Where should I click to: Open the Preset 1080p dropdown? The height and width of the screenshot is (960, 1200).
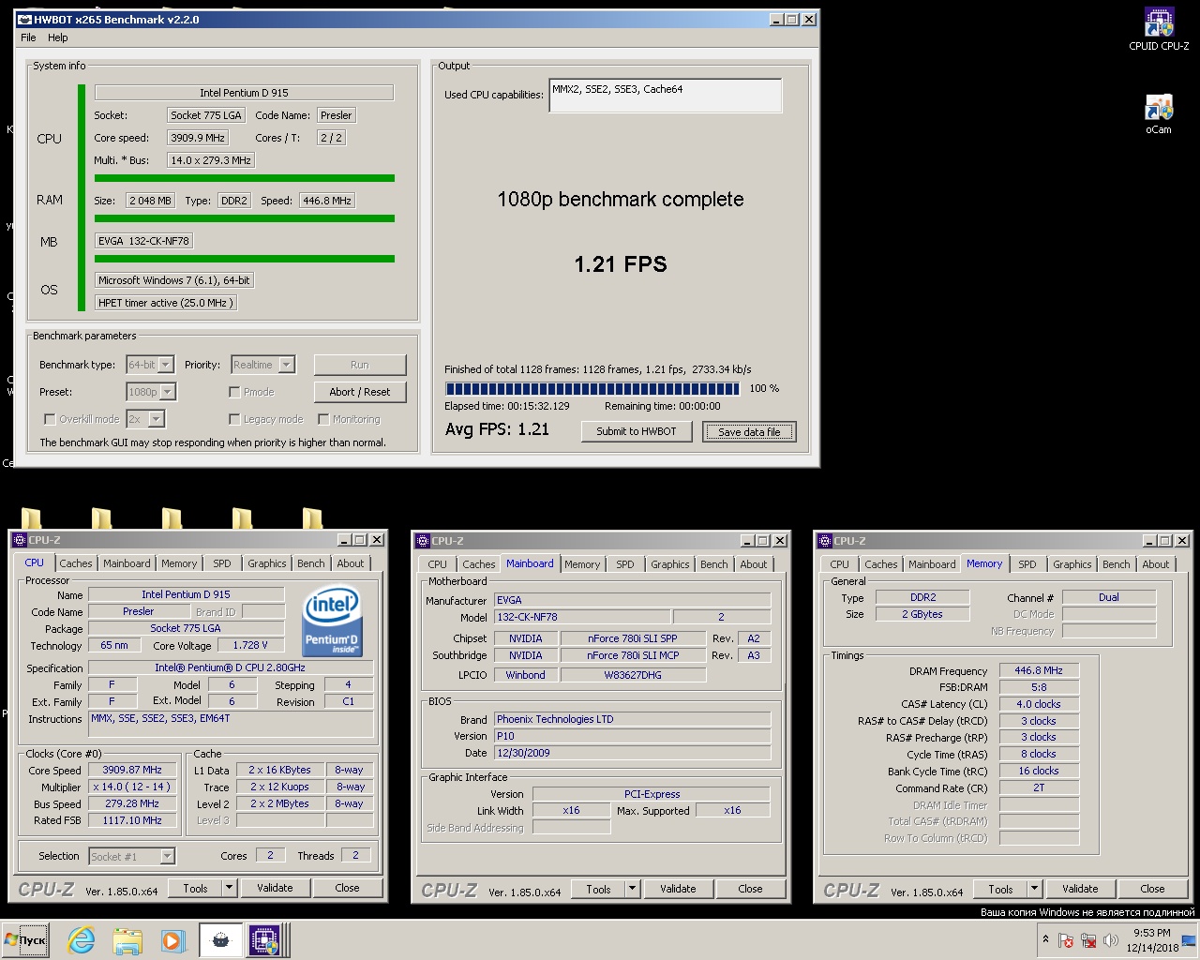point(168,392)
